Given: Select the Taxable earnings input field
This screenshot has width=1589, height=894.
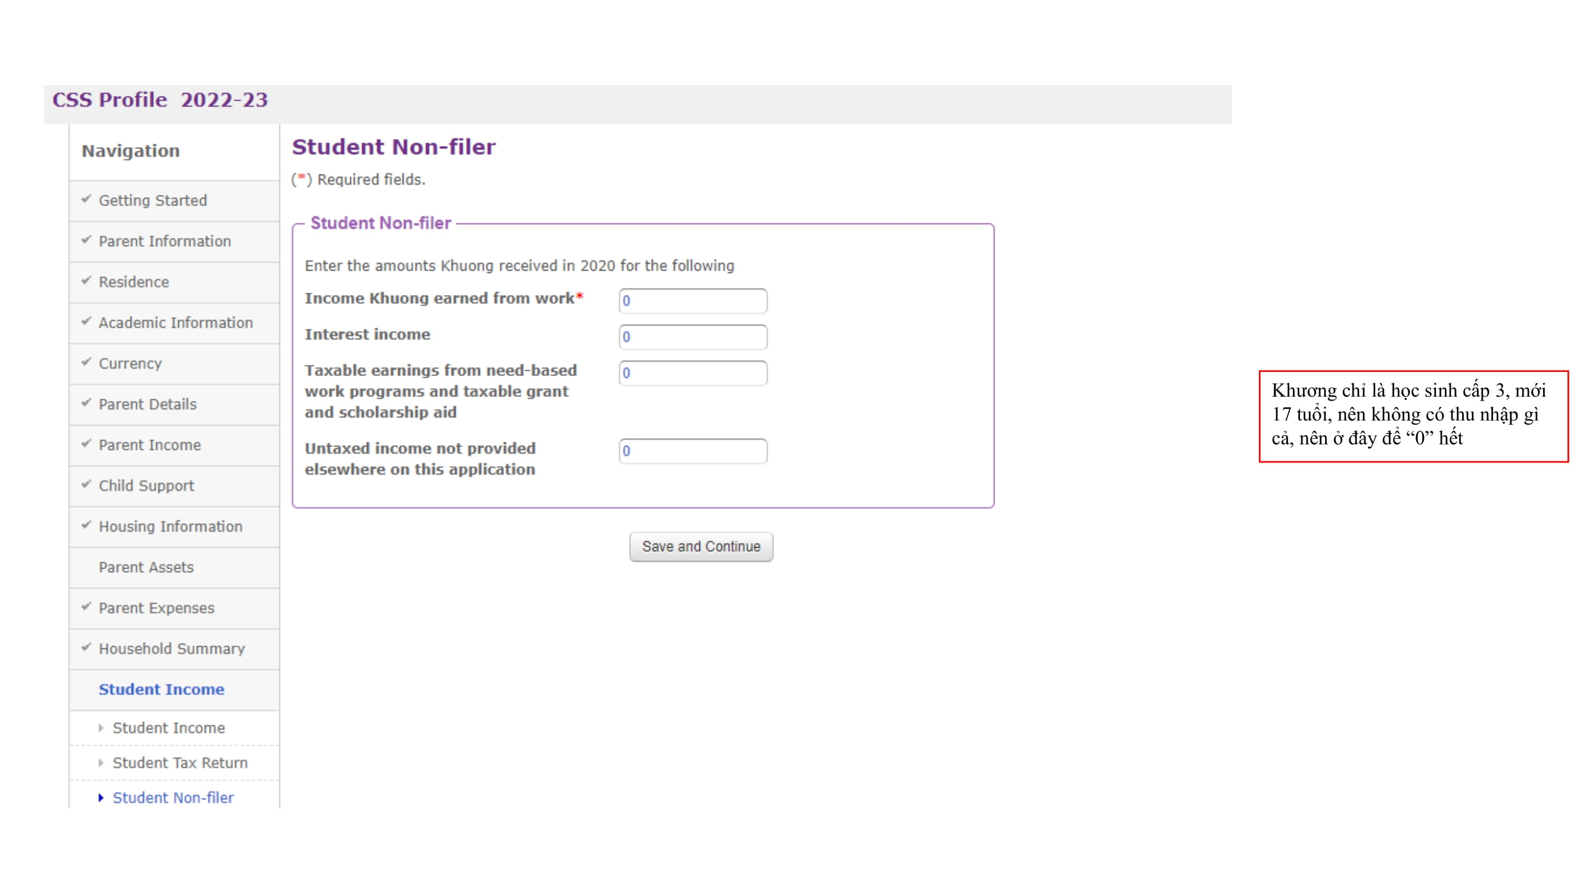Looking at the screenshot, I should pos(692,373).
